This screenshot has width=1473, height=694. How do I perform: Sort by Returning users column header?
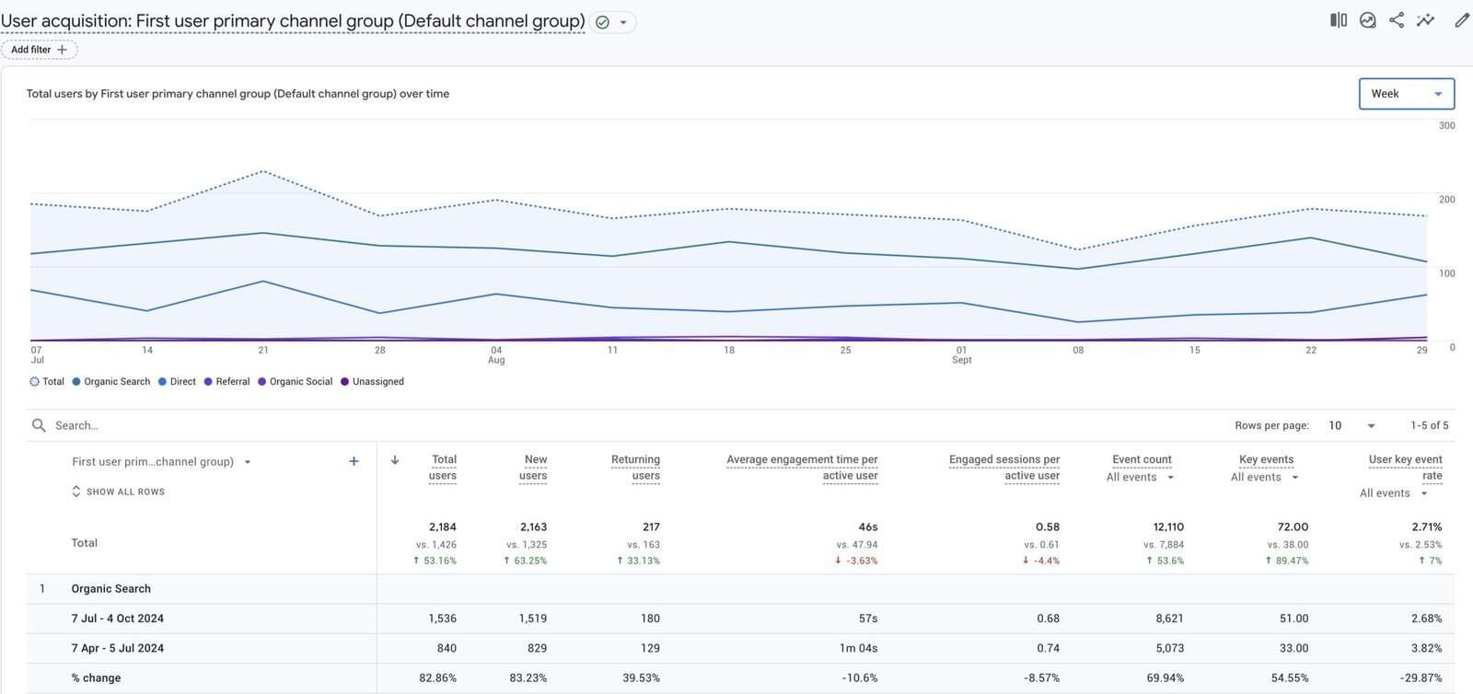[635, 467]
